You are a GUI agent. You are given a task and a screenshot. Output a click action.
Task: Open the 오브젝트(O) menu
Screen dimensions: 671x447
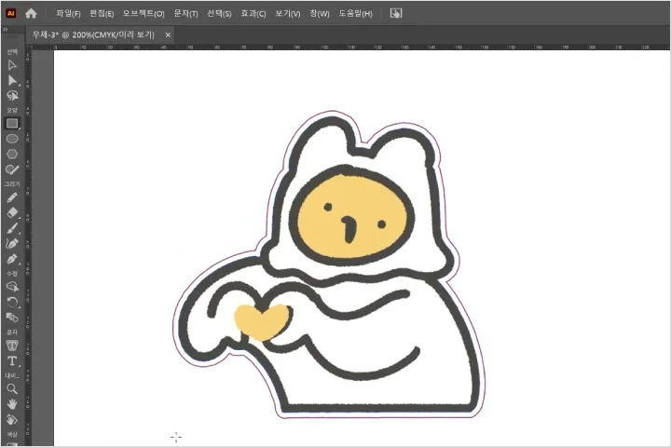point(144,14)
